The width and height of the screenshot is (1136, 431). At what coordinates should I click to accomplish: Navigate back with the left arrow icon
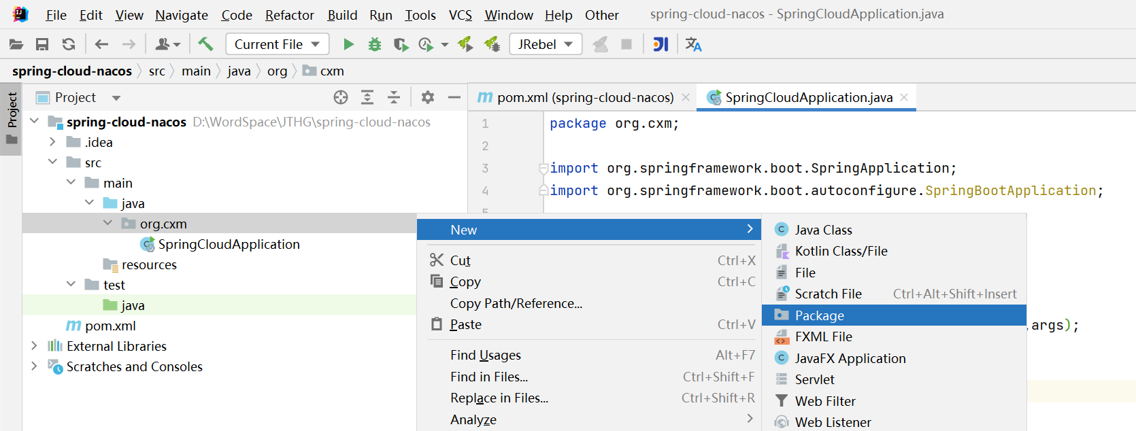101,44
